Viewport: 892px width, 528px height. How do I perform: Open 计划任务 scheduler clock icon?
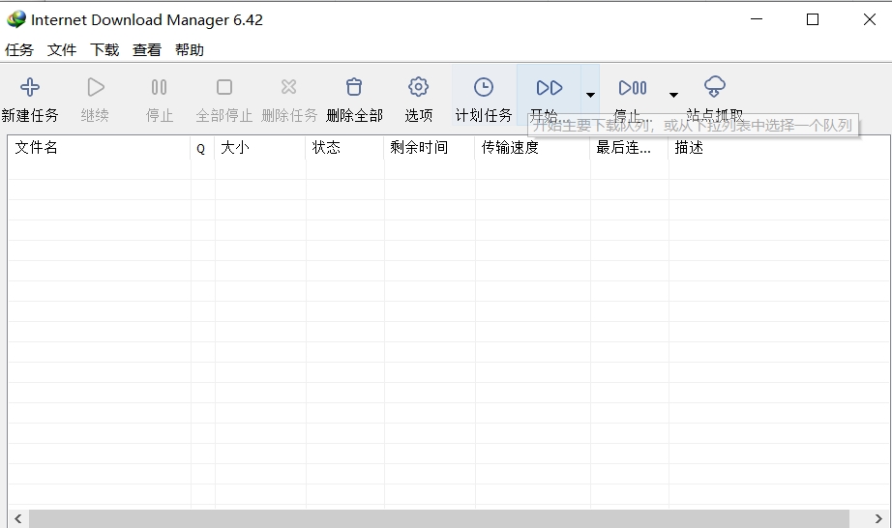[484, 87]
